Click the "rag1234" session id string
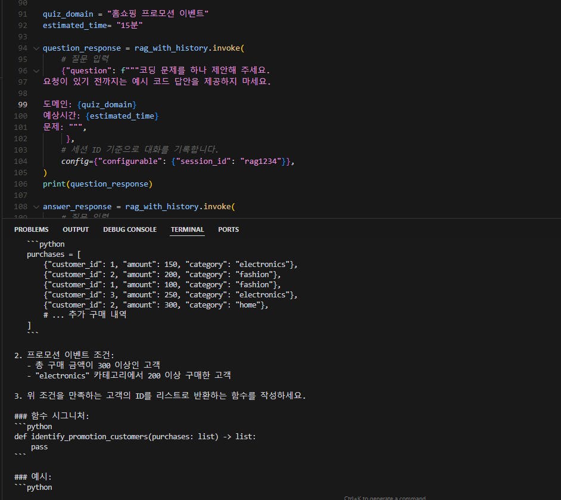The width and height of the screenshot is (561, 500). pyautogui.click(x=261, y=162)
